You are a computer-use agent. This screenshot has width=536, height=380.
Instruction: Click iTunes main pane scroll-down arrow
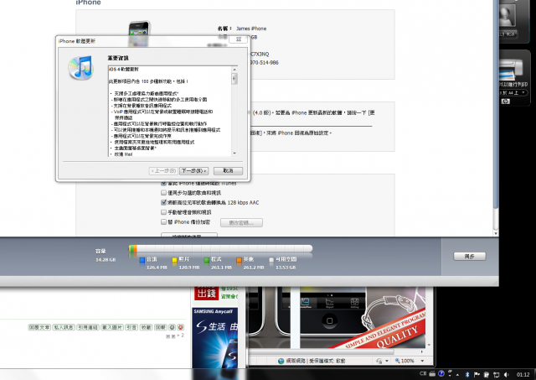pyautogui.click(x=496, y=233)
